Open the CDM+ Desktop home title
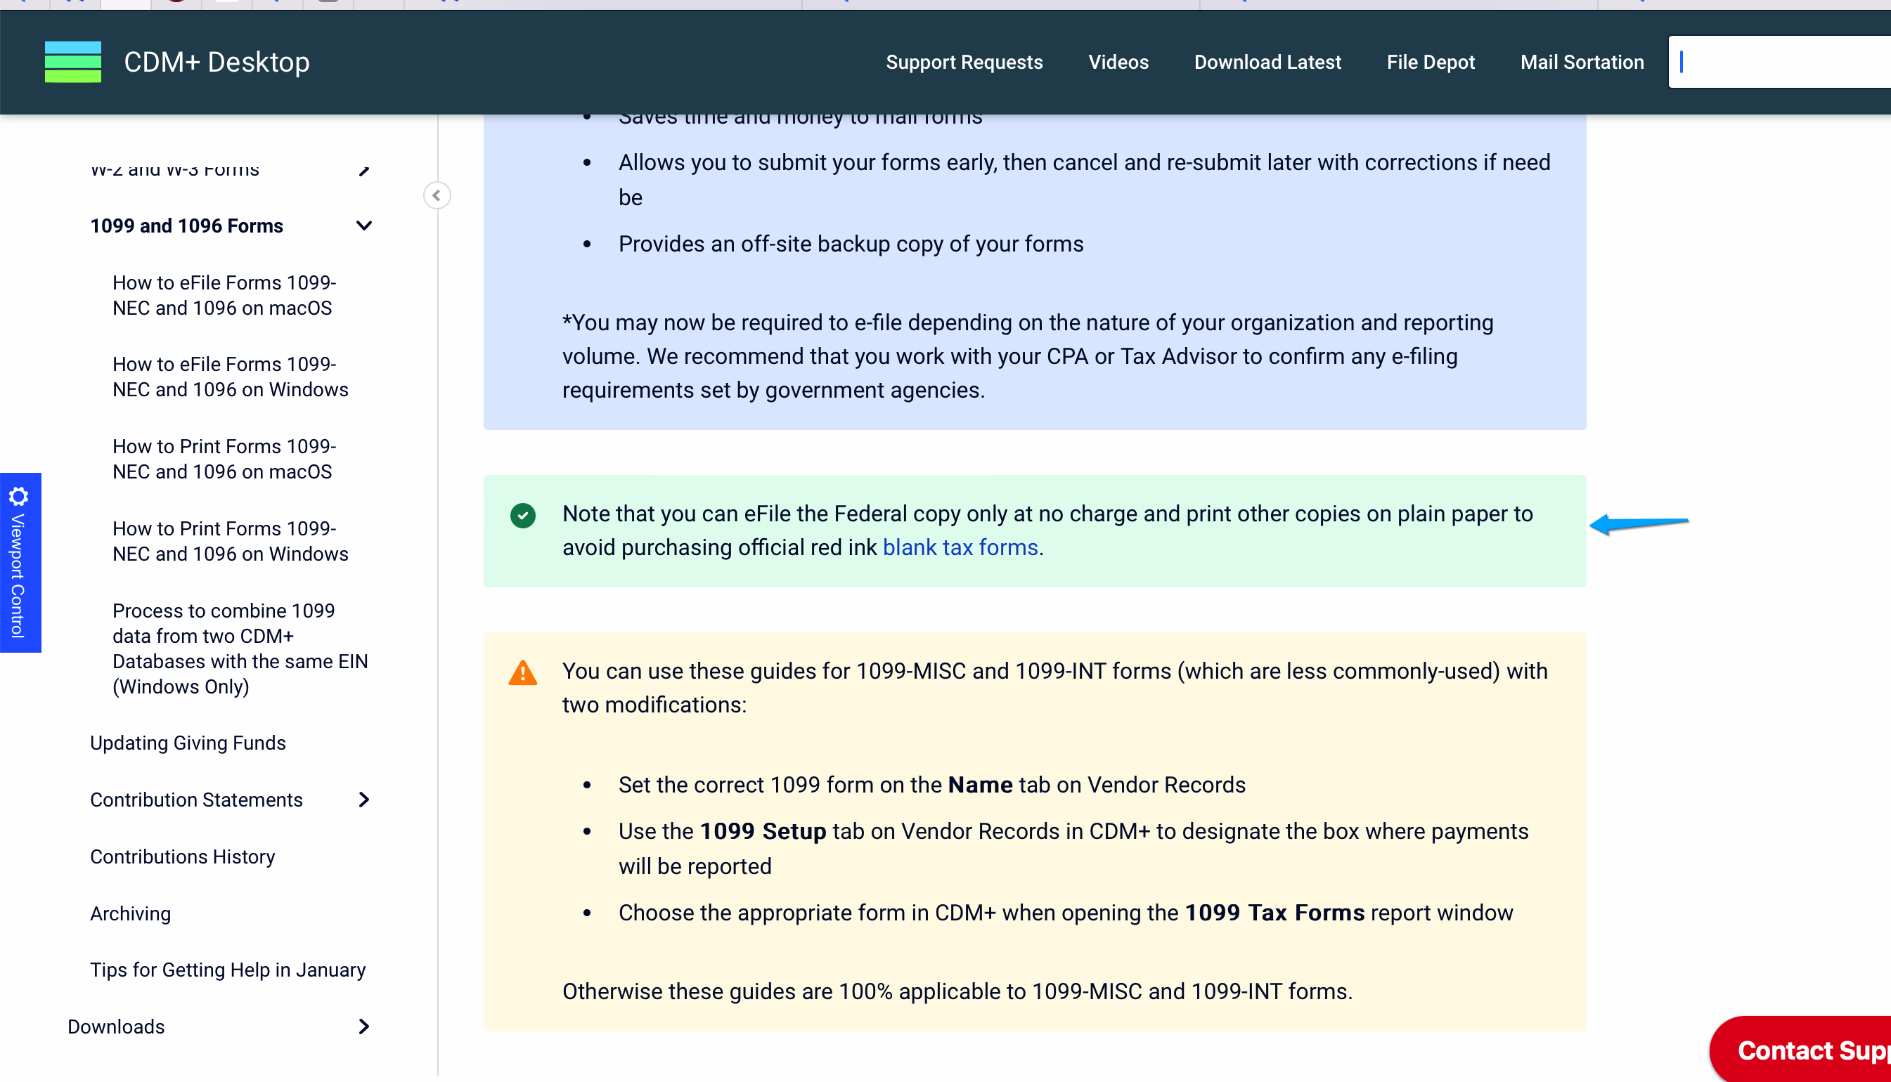Screen dimensions: 1891x1082 (x=217, y=62)
